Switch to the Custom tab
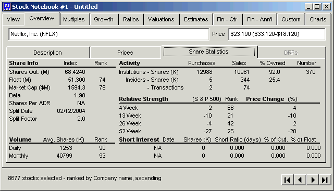334x191 pixels. click(x=291, y=19)
